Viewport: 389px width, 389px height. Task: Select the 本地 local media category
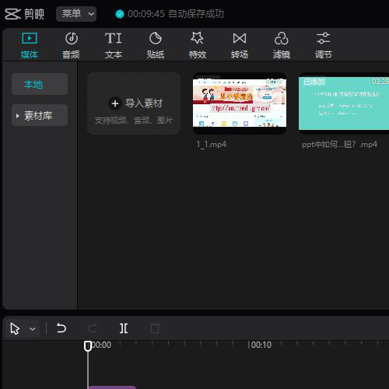point(40,84)
